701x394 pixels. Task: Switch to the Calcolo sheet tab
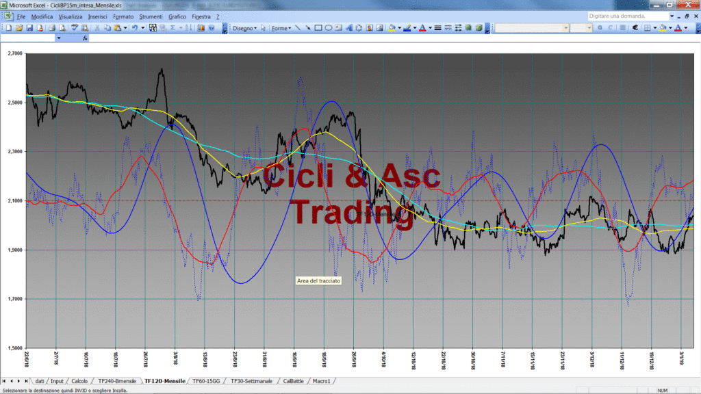click(x=79, y=381)
